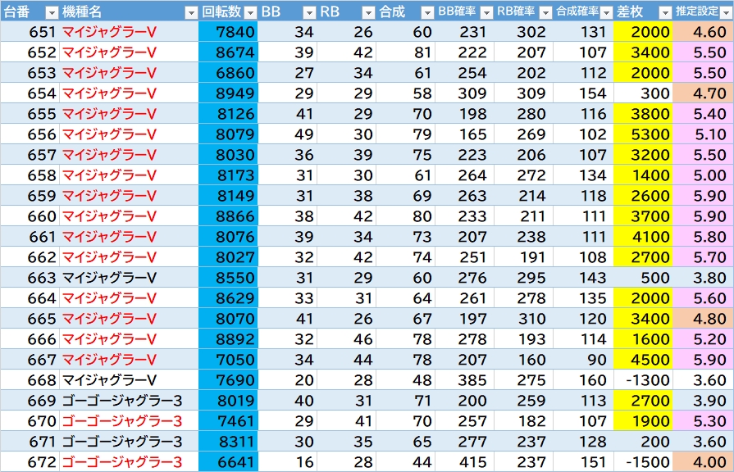Click 推定設定 cell 3.80 in row 663
Image resolution: width=734 pixels, height=472 pixels.
(x=703, y=278)
